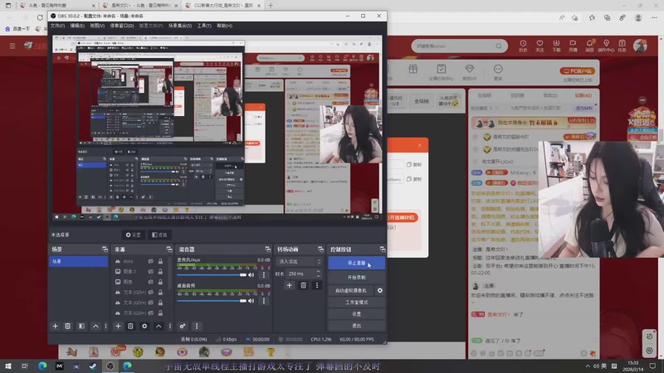The width and height of the screenshot is (664, 373).
Task: Open 关注 heart icon in Douyu header
Action: click(539, 46)
